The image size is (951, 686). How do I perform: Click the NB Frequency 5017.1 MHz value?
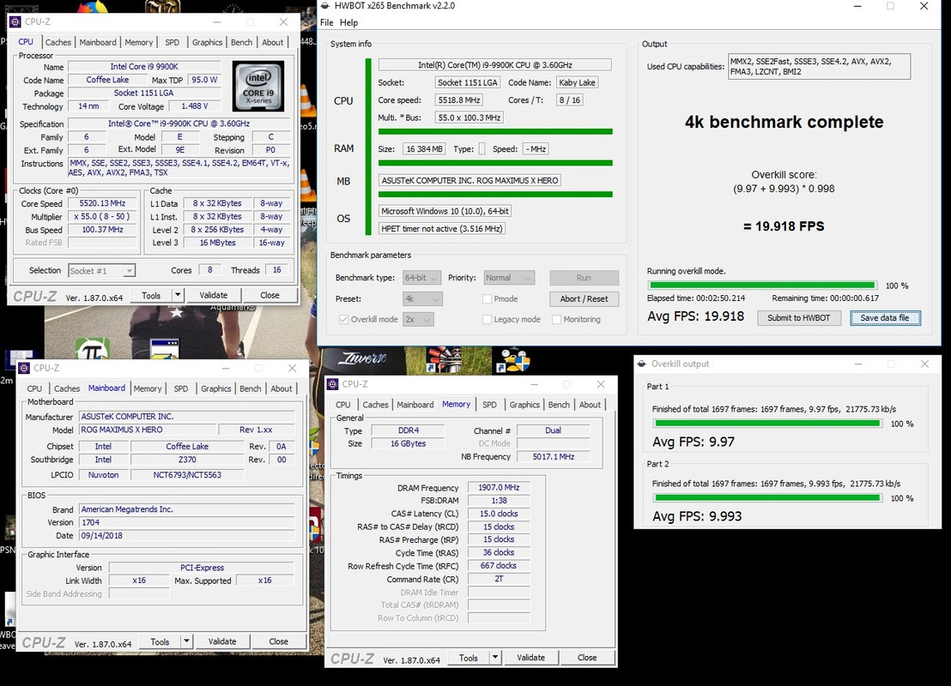click(x=553, y=457)
